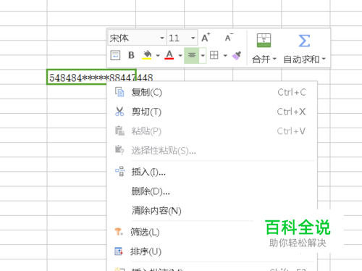This screenshot has height=271, width=362.
Task: Apply yellow fill color bucket
Action: pos(147,55)
